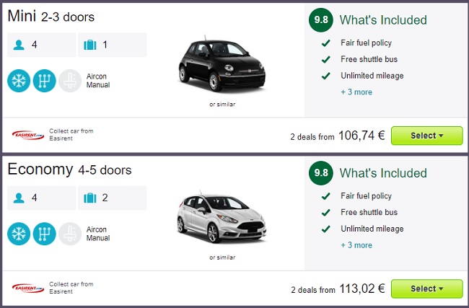Click the air conditioning snowflake icon for Economy
Image resolution: width=469 pixels, height=308 pixels.
tap(19, 234)
